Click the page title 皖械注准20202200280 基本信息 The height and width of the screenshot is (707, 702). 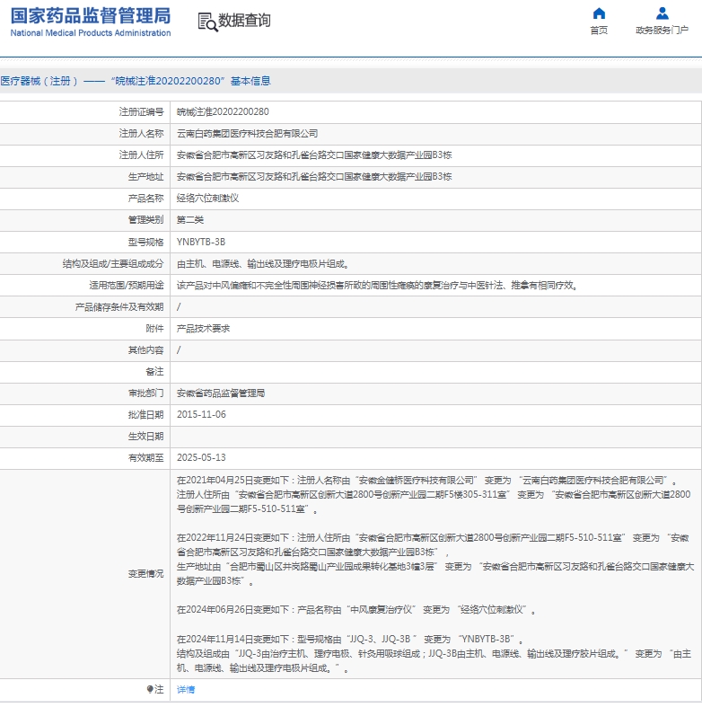136,81
